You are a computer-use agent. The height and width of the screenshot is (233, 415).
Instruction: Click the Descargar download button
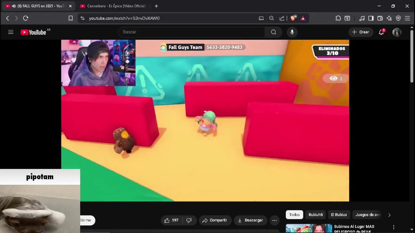250,220
